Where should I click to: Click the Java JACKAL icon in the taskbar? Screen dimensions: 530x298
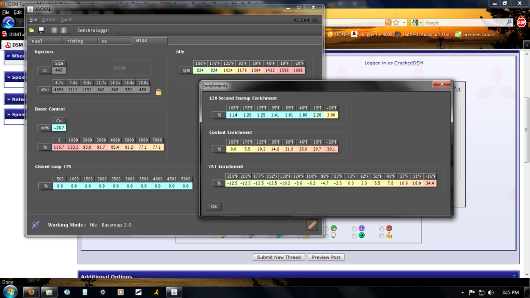click(x=174, y=292)
